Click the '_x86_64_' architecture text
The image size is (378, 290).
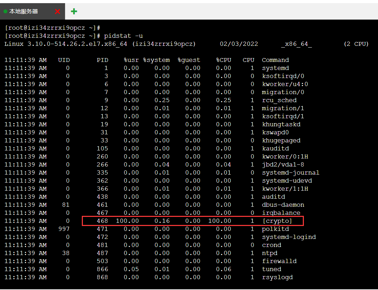(x=297, y=44)
